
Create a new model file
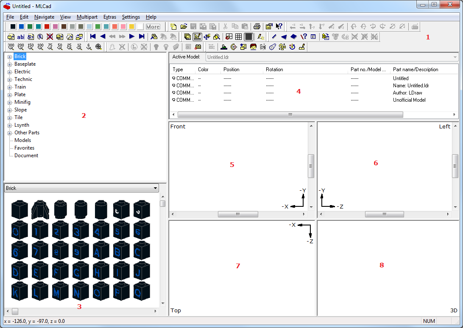174,27
